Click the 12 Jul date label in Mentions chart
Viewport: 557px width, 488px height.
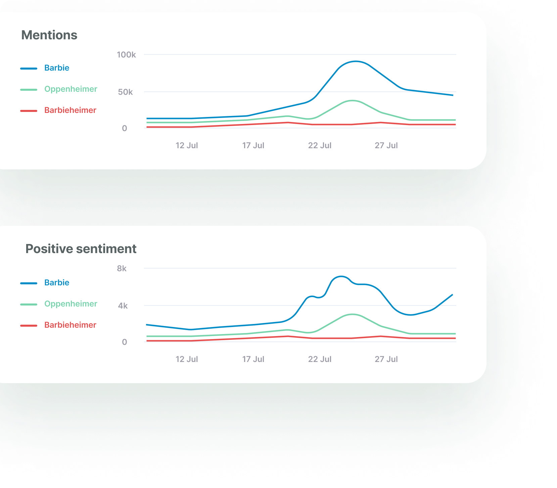[187, 146]
